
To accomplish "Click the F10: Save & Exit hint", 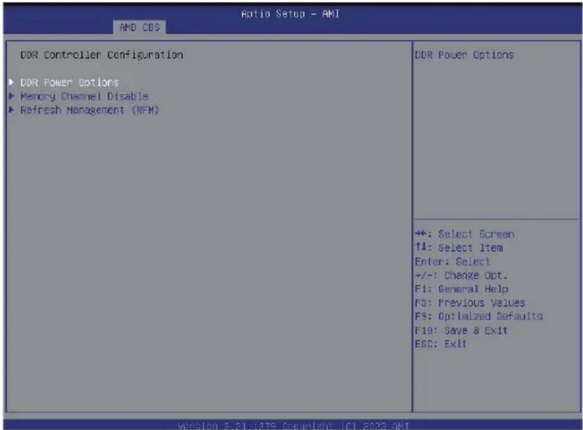I will [x=461, y=330].
